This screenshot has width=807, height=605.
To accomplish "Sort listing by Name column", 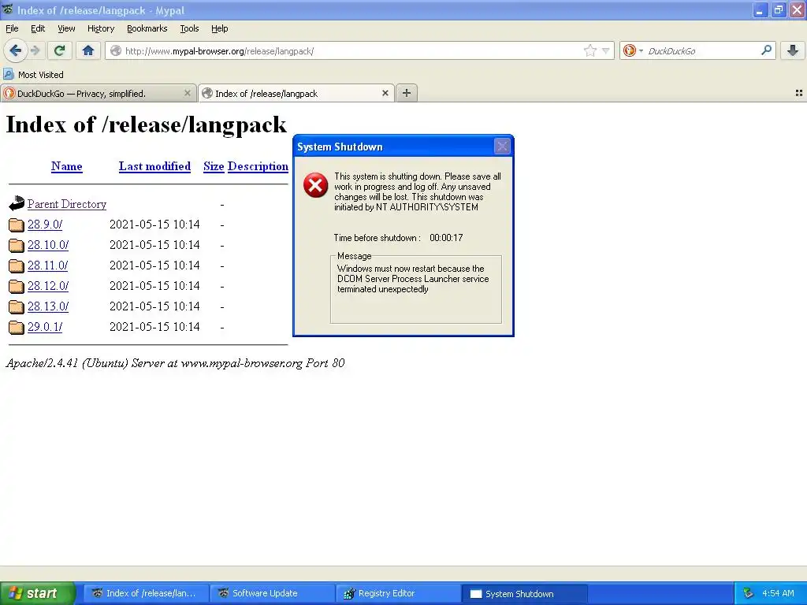I will point(67,166).
